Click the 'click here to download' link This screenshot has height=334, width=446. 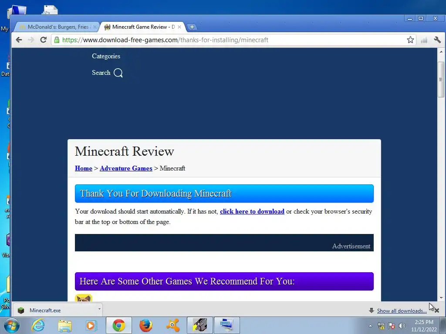point(252,211)
